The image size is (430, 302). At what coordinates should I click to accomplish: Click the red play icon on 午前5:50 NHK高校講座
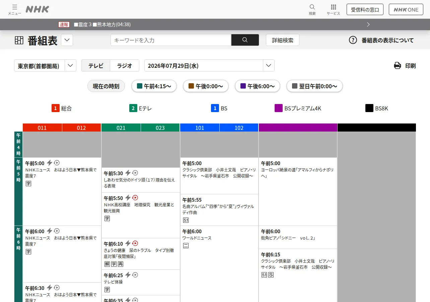pos(135,198)
